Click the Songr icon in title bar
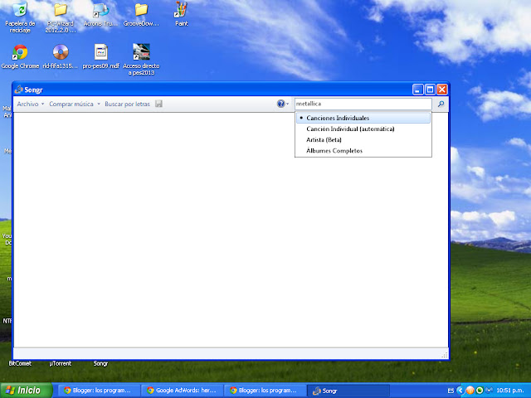Viewport: 531px width, 398px height. click(18, 90)
